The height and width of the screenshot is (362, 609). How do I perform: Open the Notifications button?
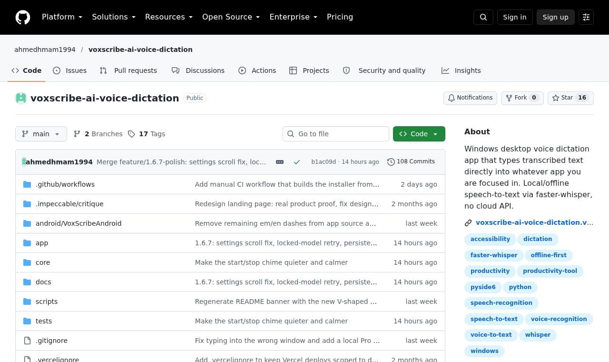point(470,98)
